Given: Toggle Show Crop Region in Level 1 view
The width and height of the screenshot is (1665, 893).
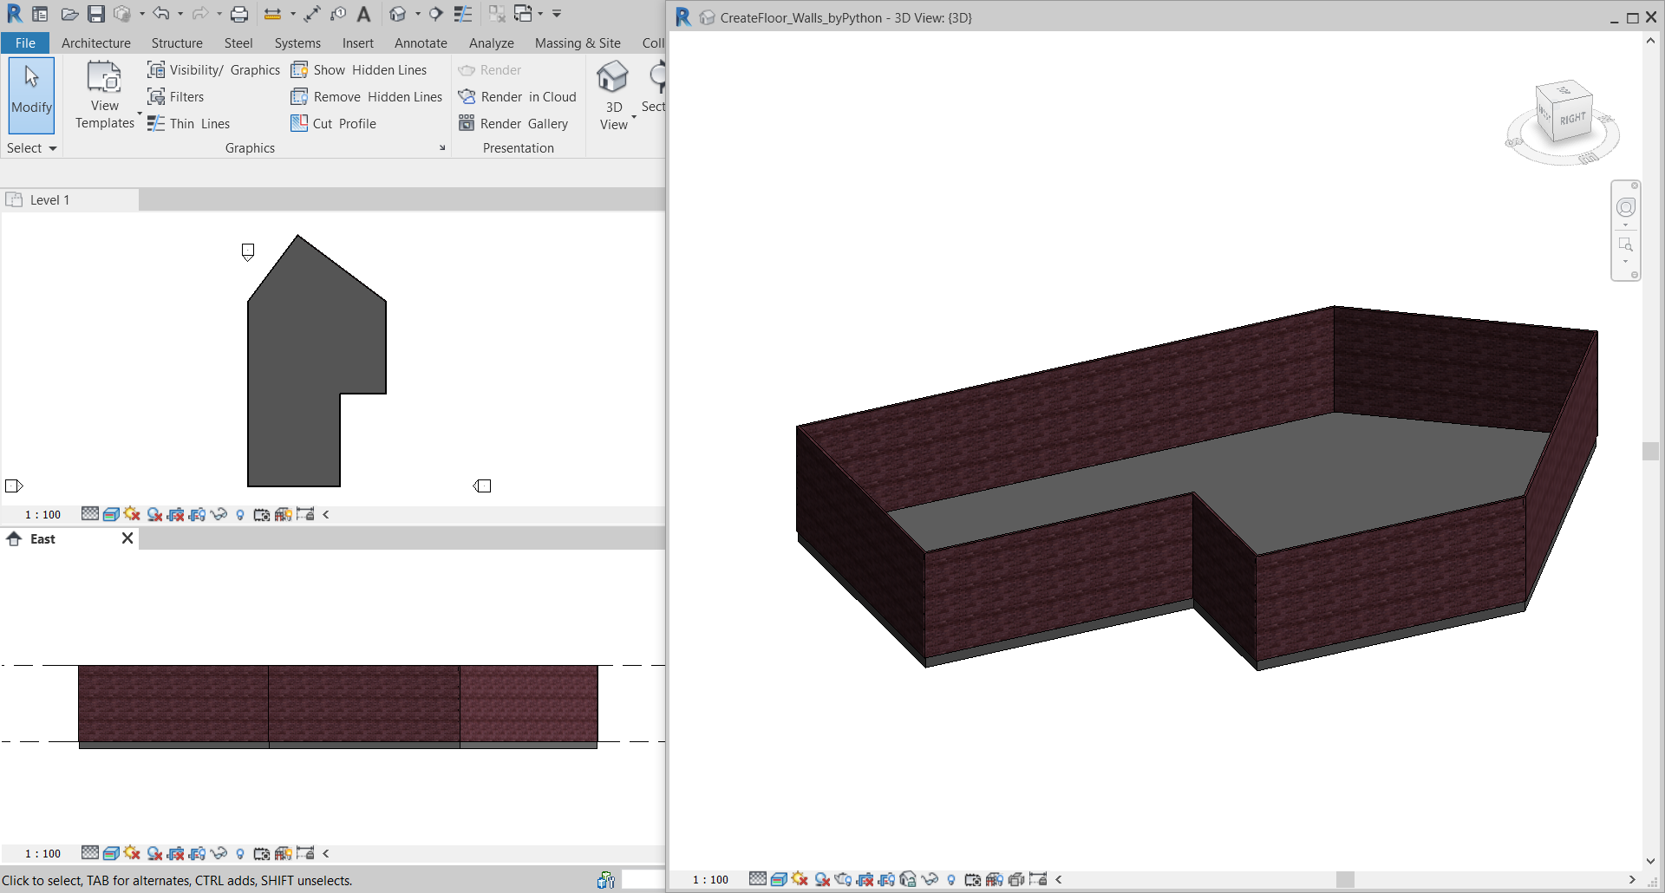Looking at the screenshot, I should (x=198, y=514).
